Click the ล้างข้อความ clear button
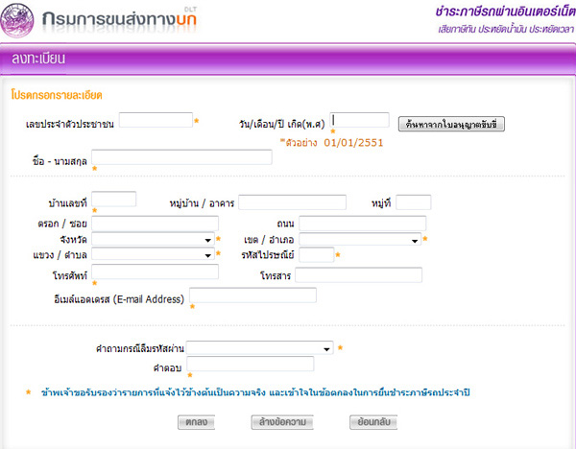576x449 pixels. [282, 422]
